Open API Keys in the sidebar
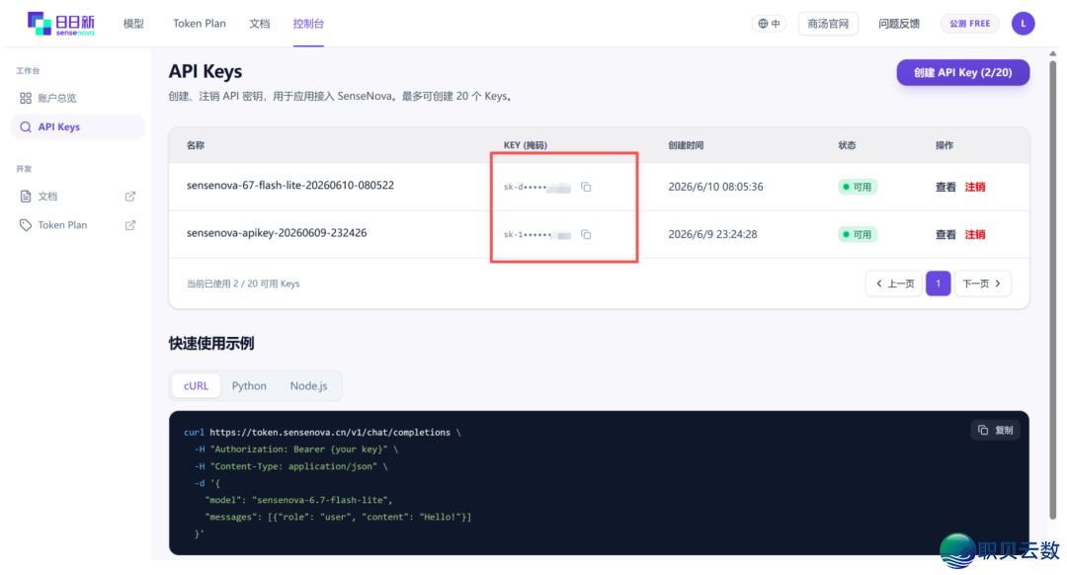The height and width of the screenshot is (575, 1067). [x=78, y=126]
